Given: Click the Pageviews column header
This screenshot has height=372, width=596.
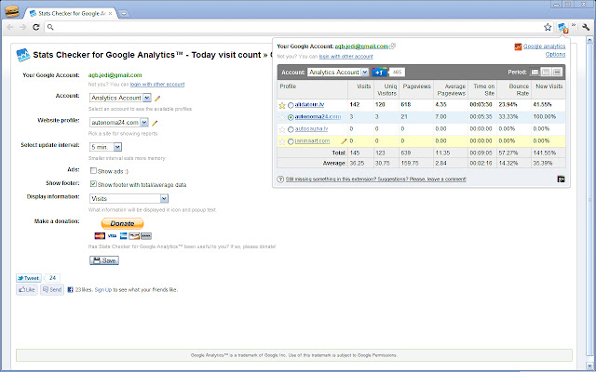Looking at the screenshot, I should click(x=416, y=86).
